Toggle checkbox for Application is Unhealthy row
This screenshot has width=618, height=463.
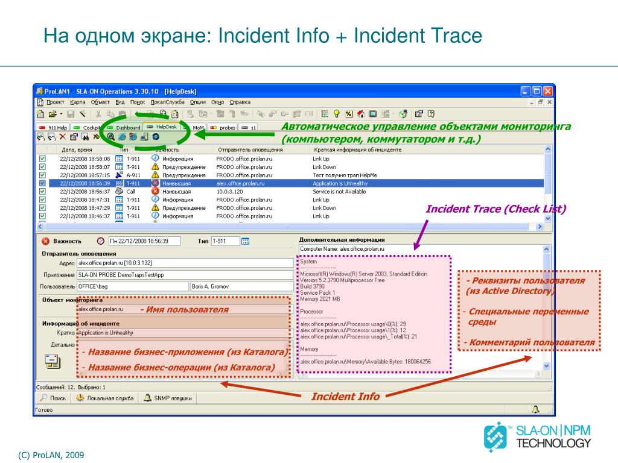(x=43, y=183)
